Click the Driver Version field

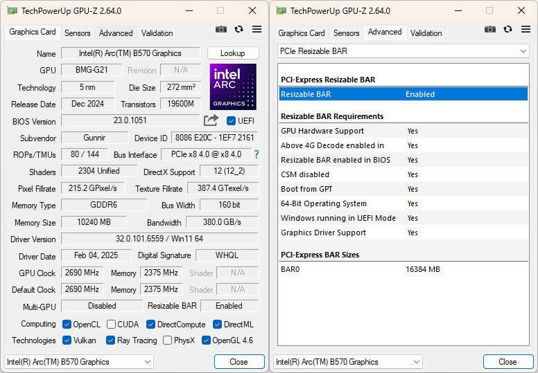159,239
